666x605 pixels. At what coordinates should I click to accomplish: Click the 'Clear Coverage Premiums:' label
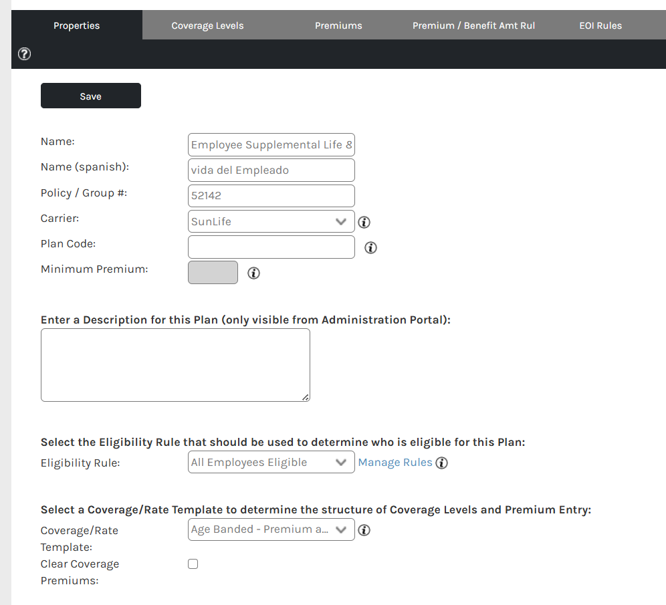click(80, 572)
